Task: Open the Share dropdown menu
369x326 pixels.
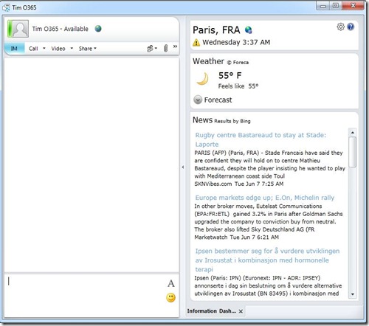Action: [88, 49]
